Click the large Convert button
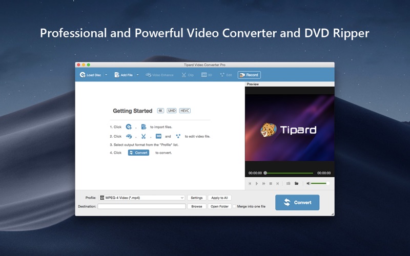The height and width of the screenshot is (256, 410). click(x=297, y=202)
